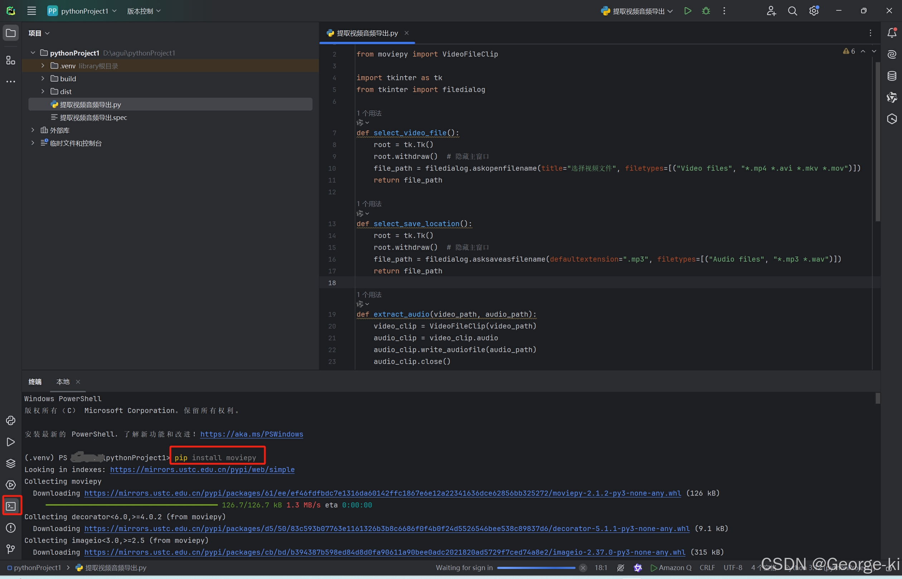This screenshot has width=902, height=579.
Task: Open the aka.ms/PSWindows link in terminal
Action: [251, 434]
